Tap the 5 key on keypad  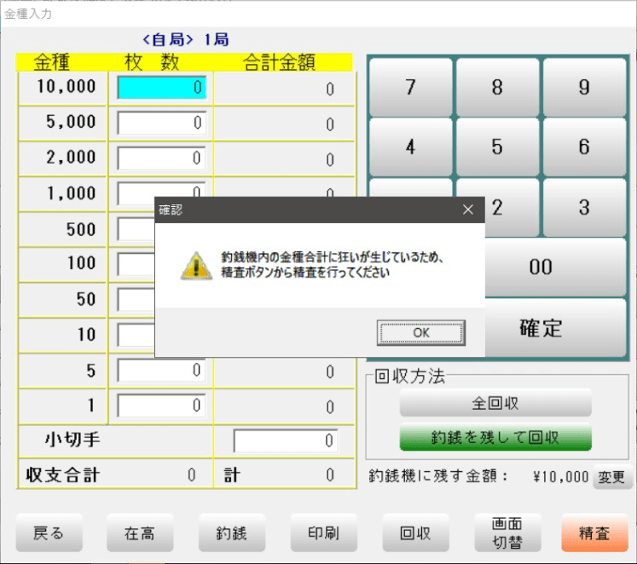click(497, 147)
